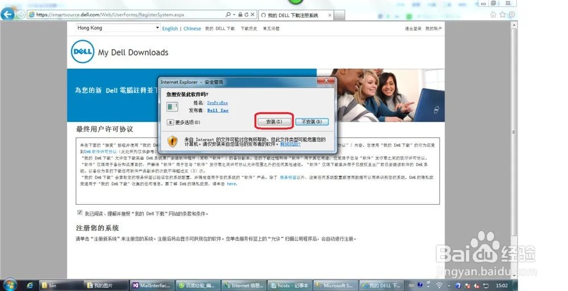Close the DELL browser tab
568x291 pixels.
329,15
